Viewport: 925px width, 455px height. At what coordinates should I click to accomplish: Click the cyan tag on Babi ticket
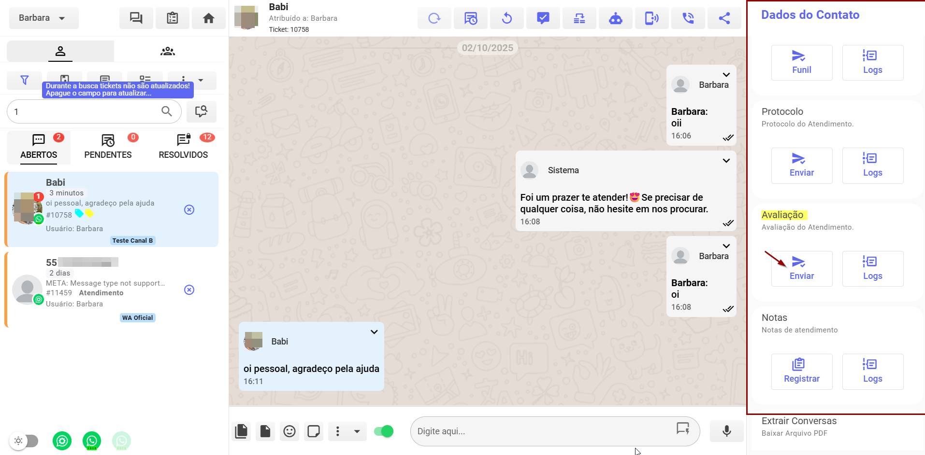tap(79, 213)
